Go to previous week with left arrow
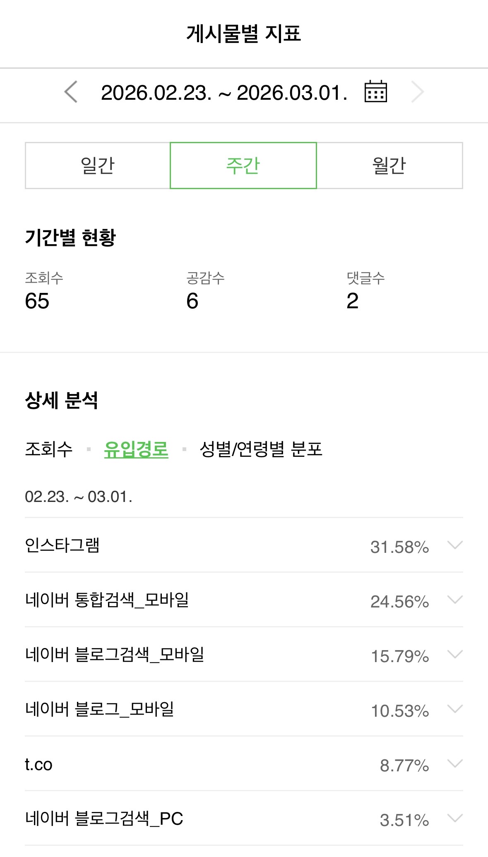 coord(71,92)
